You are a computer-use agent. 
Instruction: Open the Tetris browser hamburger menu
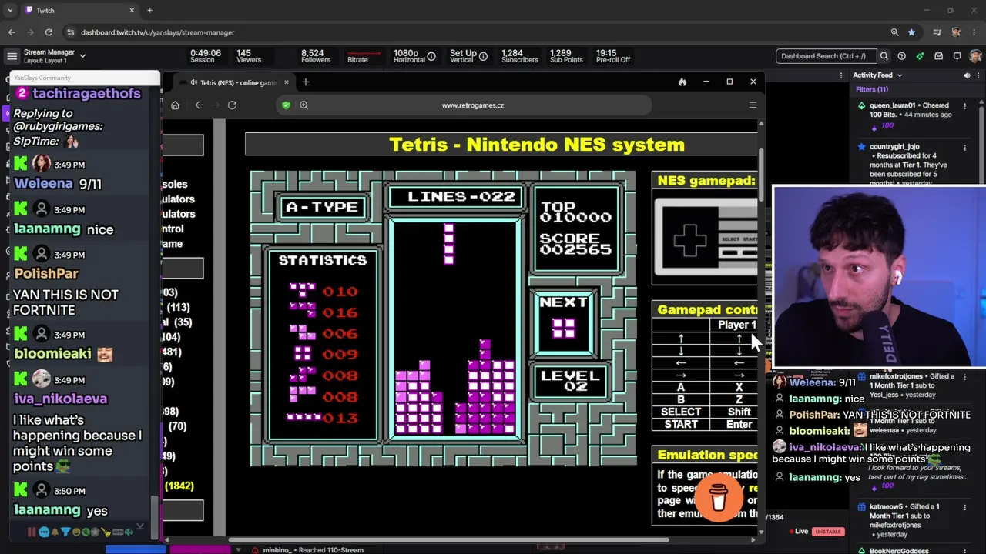[753, 105]
